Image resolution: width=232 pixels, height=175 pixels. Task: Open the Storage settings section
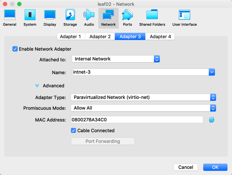point(70,18)
